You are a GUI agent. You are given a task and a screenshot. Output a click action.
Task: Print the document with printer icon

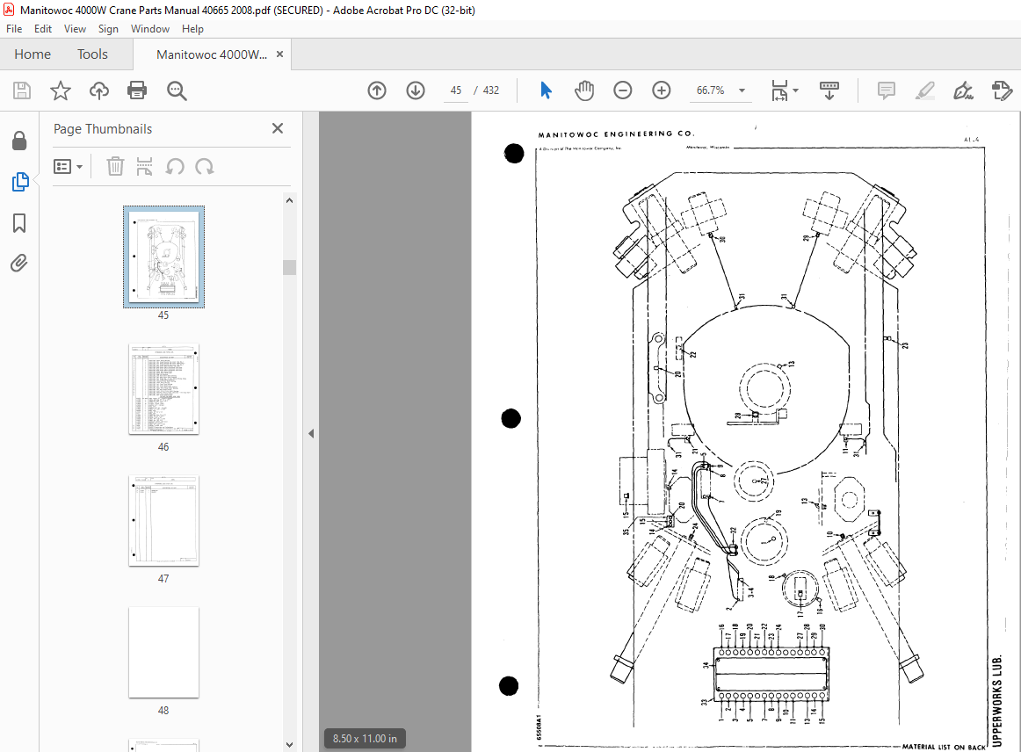pyautogui.click(x=137, y=90)
